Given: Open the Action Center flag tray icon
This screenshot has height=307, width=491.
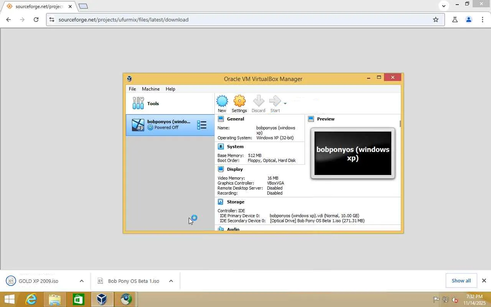Looking at the screenshot, I should tap(436, 300).
